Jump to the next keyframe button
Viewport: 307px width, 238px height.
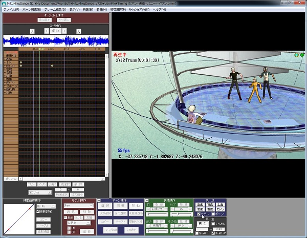coord(79,31)
